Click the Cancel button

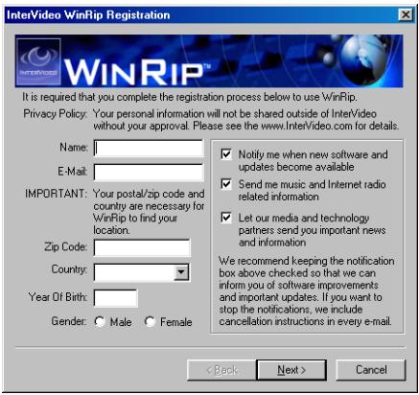[x=371, y=370]
